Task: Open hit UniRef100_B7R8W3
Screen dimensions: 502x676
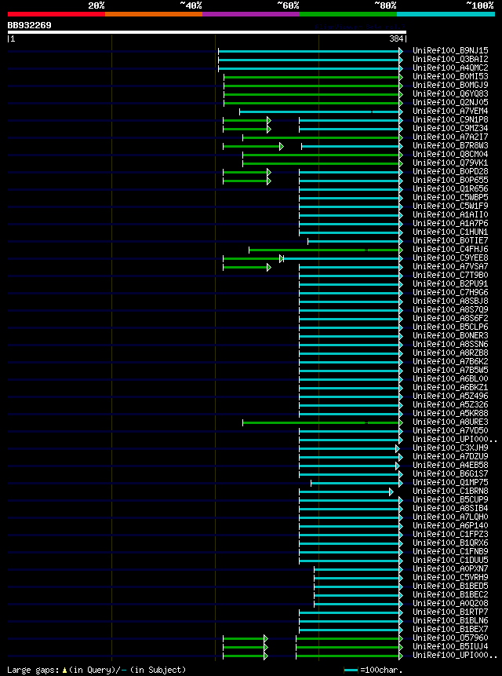Action: tap(450, 146)
